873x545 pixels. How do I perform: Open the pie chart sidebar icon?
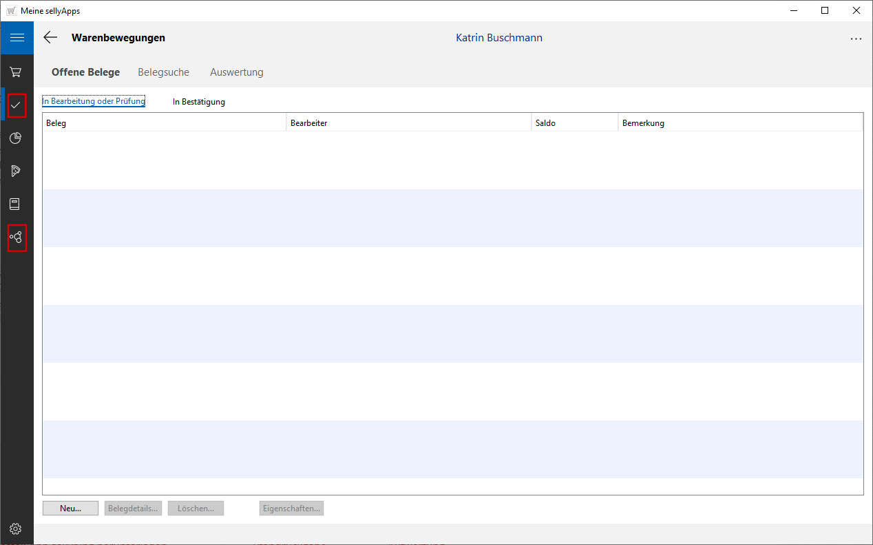point(16,138)
